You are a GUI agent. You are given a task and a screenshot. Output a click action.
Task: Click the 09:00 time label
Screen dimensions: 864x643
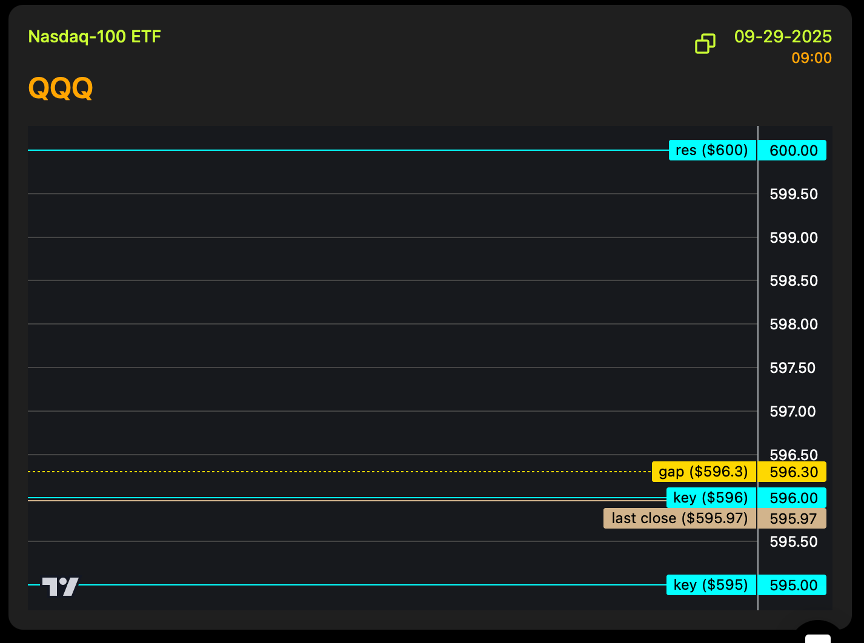811,58
